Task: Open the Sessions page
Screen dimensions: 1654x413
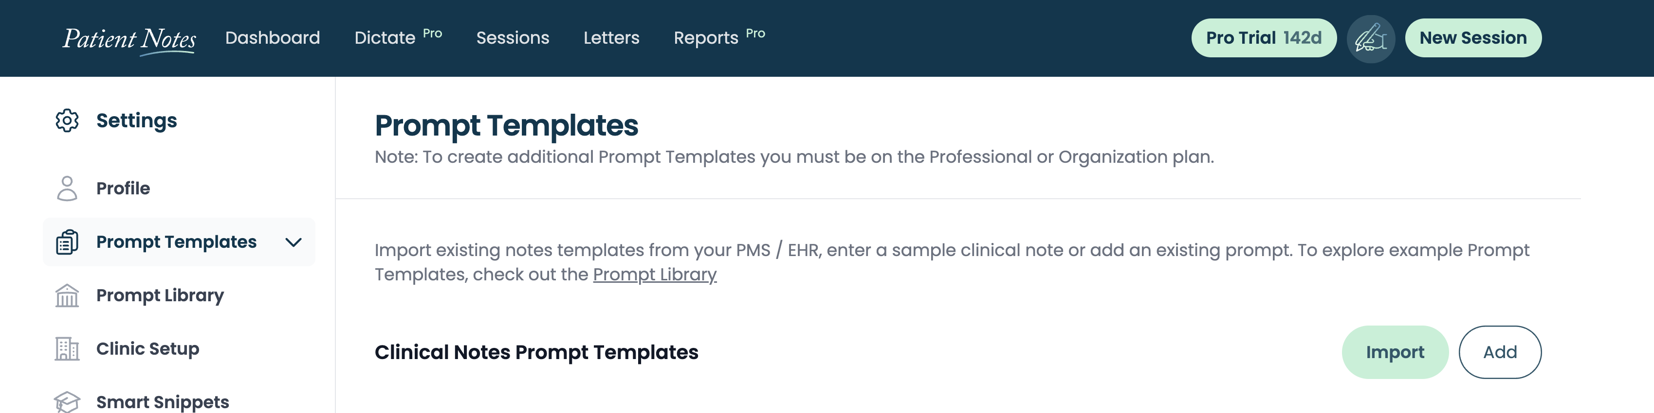Action: click(x=513, y=38)
